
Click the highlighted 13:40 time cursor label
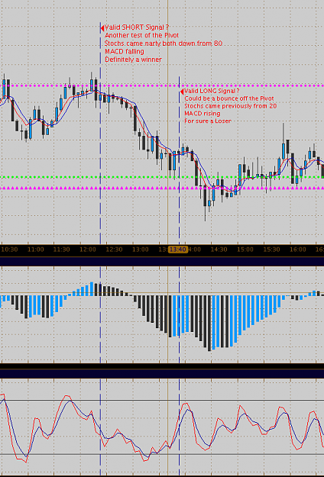pyautogui.click(x=178, y=250)
